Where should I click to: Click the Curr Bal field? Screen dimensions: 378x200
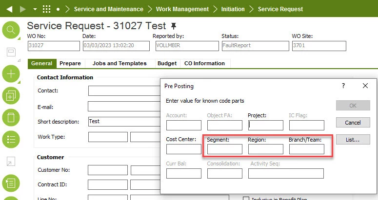tap(184, 173)
